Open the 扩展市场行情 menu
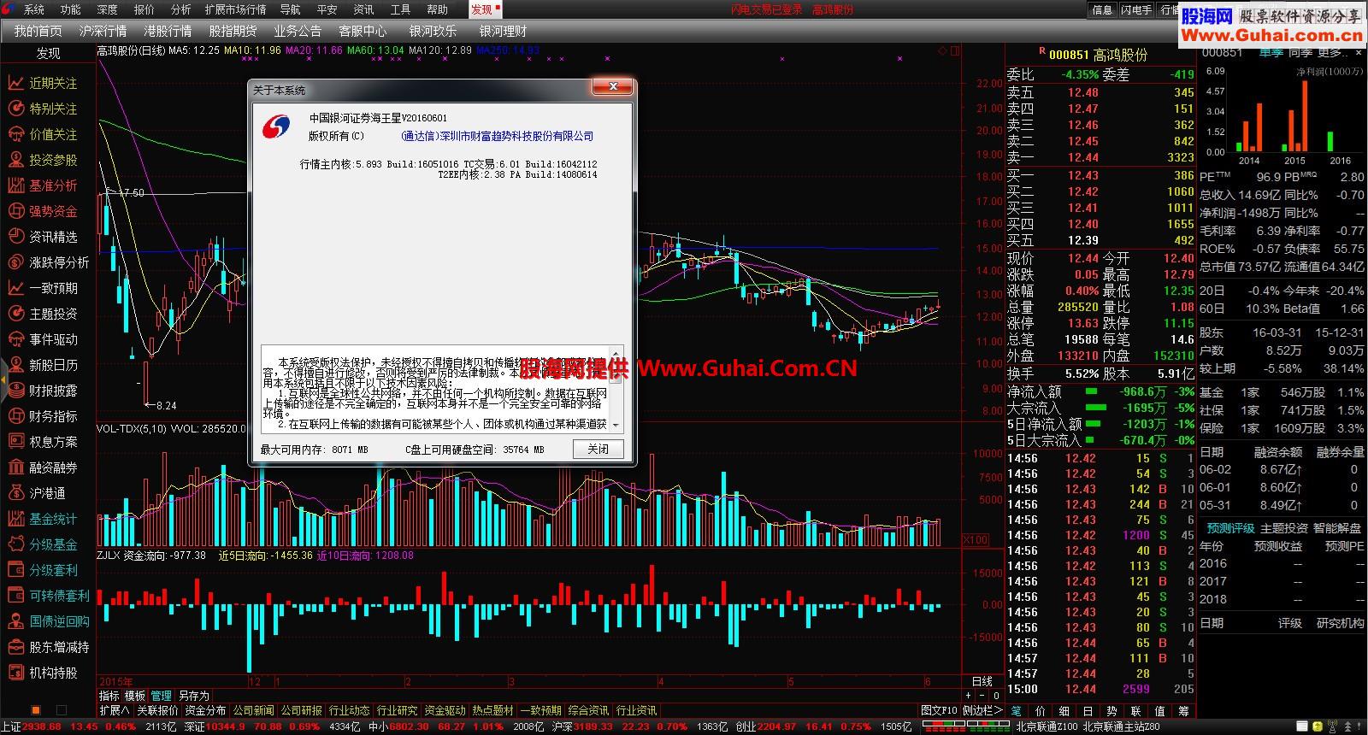 coord(236,9)
